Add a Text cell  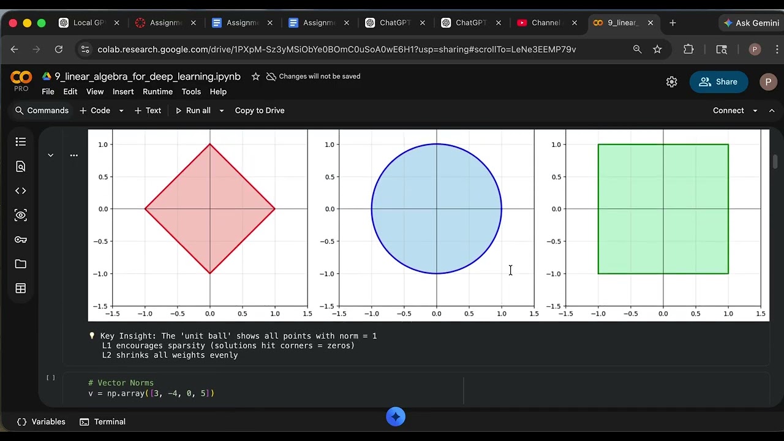(x=148, y=111)
